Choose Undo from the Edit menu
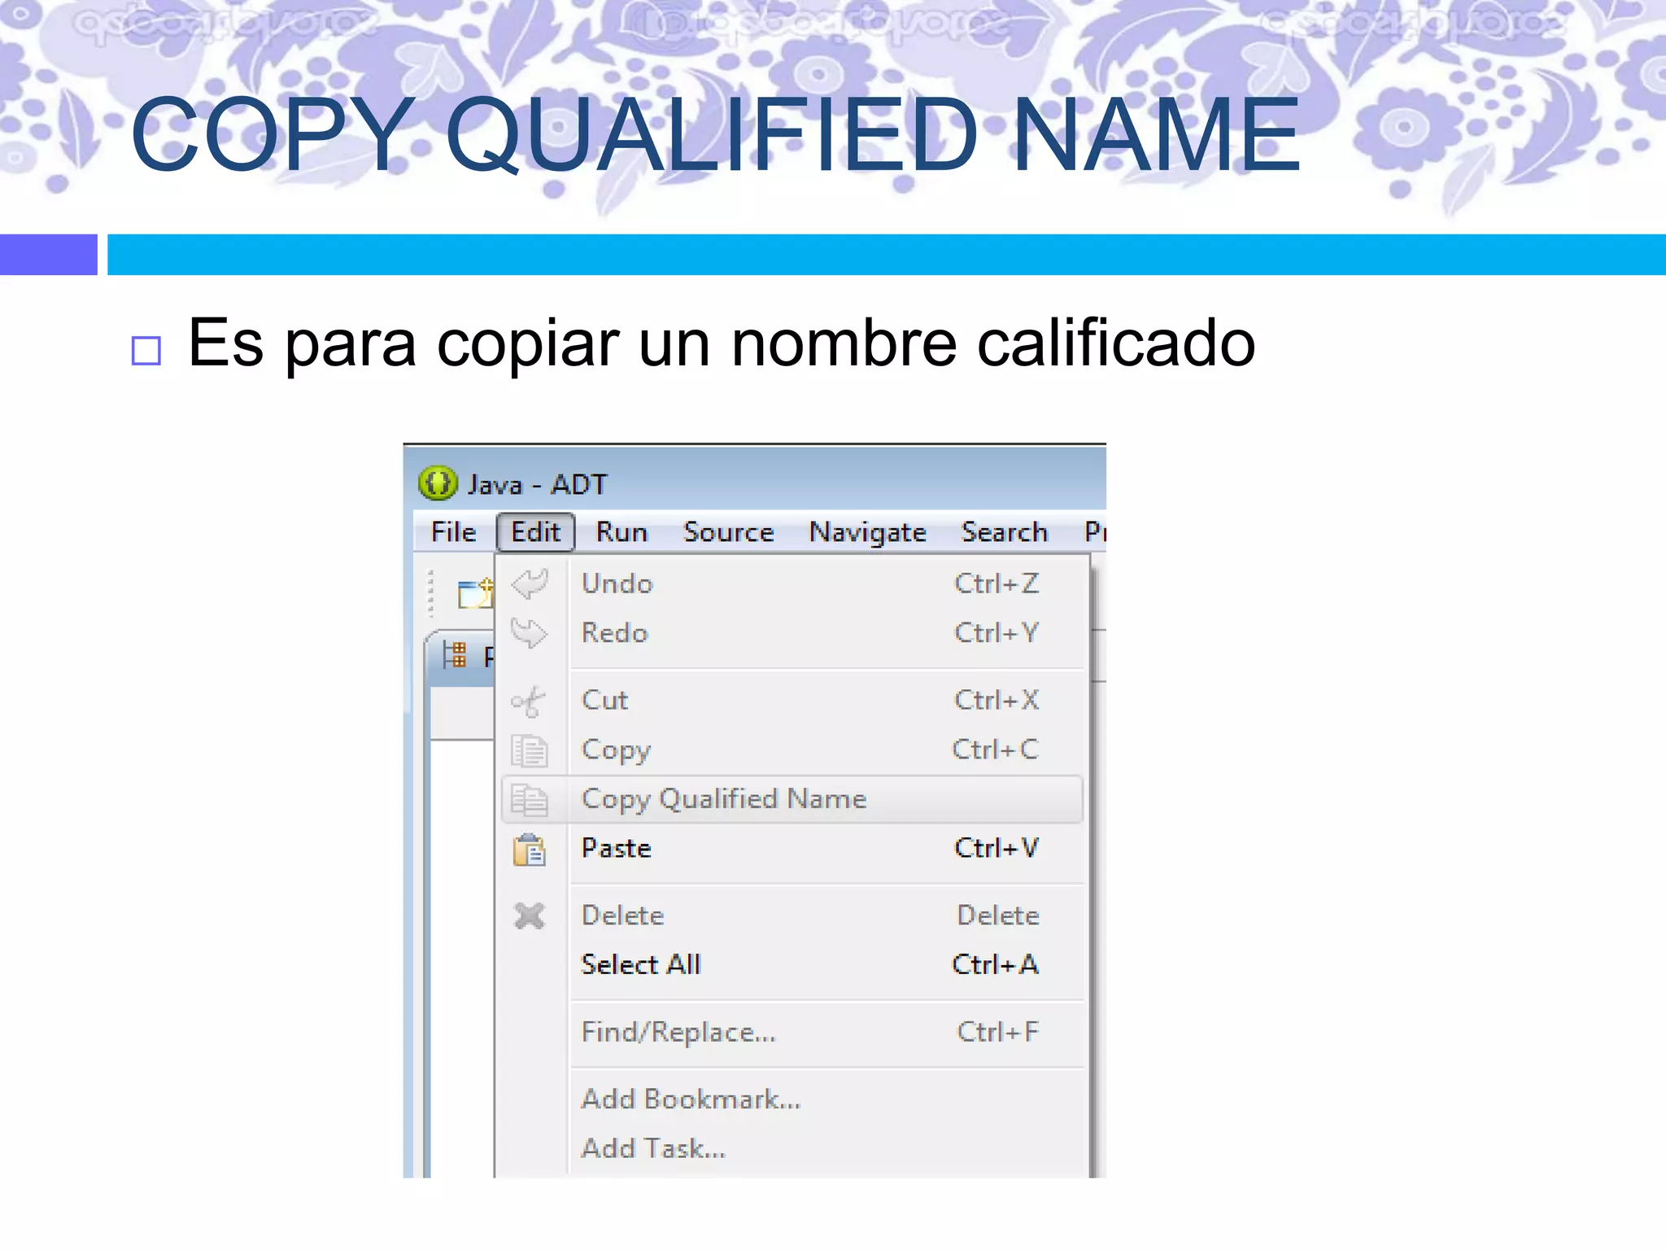 792,583
